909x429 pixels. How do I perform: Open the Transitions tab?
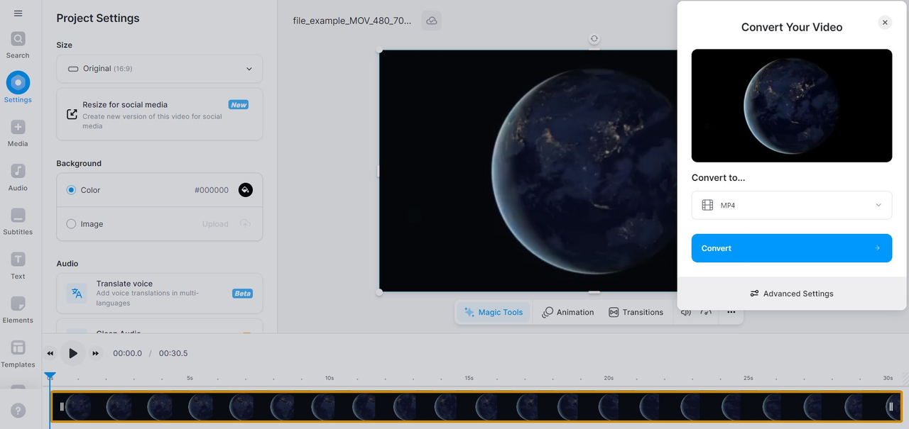point(636,312)
